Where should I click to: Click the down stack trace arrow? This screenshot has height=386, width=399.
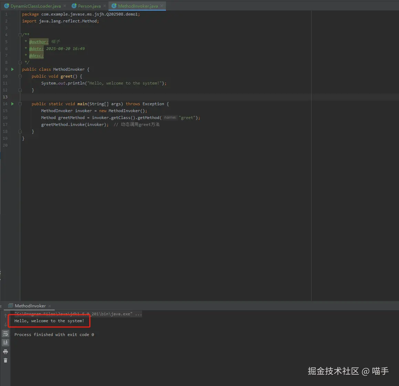(6, 325)
